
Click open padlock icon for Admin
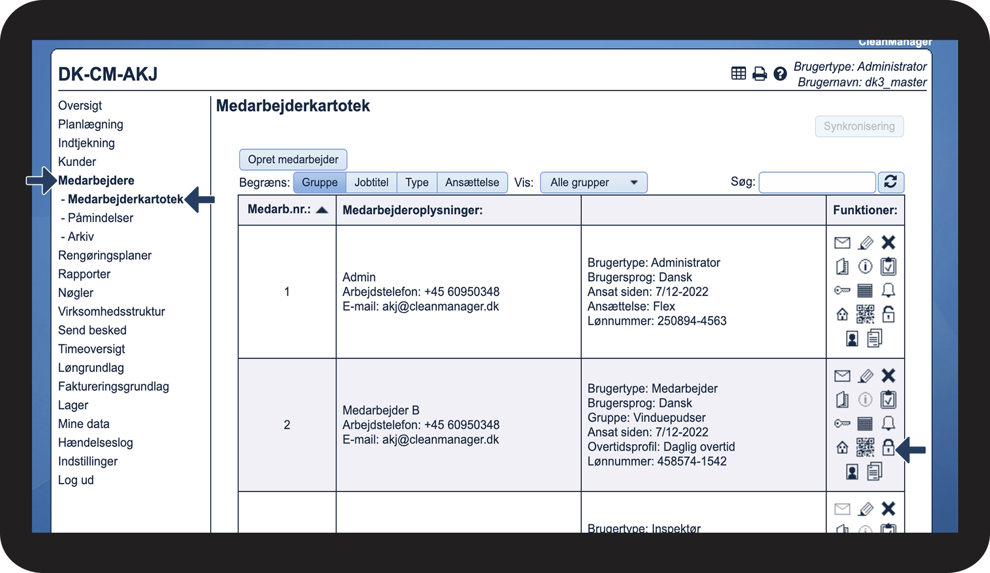point(889,314)
